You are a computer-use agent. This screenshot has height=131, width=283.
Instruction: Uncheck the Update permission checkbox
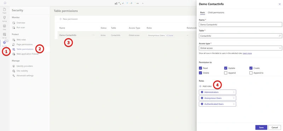[226, 68]
